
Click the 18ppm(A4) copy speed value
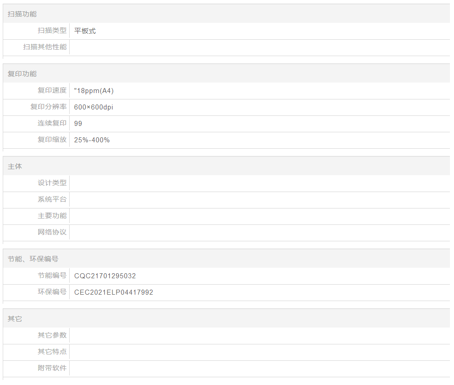point(94,91)
